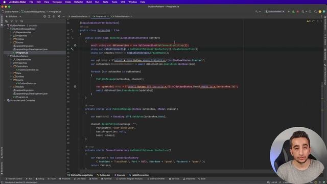327x184 pixels.
Task: Expand Dependencies under OutboxMessageRelay
Action: click(x=11, y=32)
